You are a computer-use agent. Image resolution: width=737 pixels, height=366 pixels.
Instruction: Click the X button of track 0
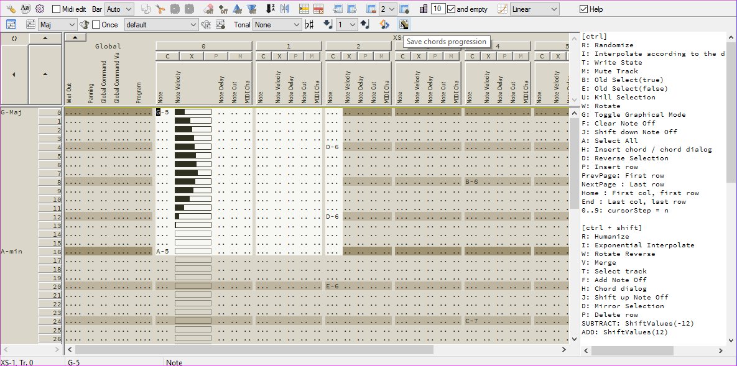click(192, 57)
